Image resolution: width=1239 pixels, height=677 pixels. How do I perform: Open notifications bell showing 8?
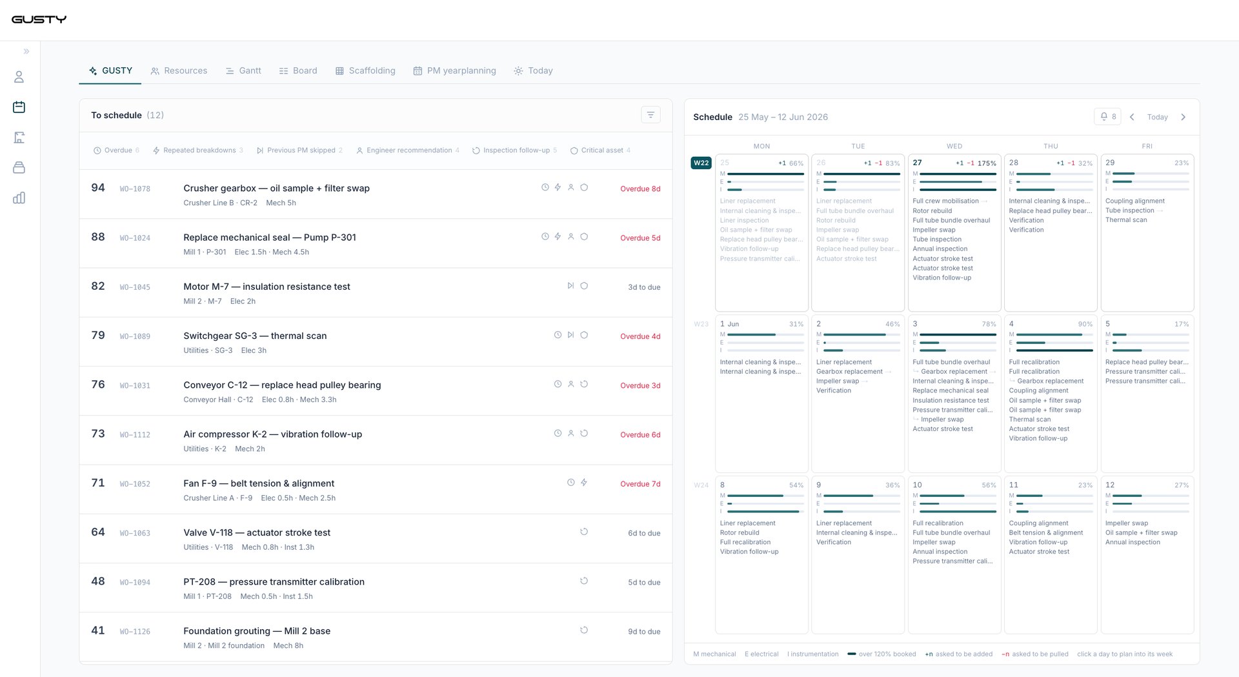pyautogui.click(x=1107, y=117)
